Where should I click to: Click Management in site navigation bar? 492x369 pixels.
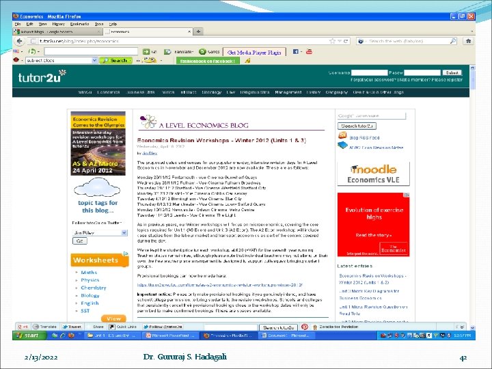tap(288, 92)
